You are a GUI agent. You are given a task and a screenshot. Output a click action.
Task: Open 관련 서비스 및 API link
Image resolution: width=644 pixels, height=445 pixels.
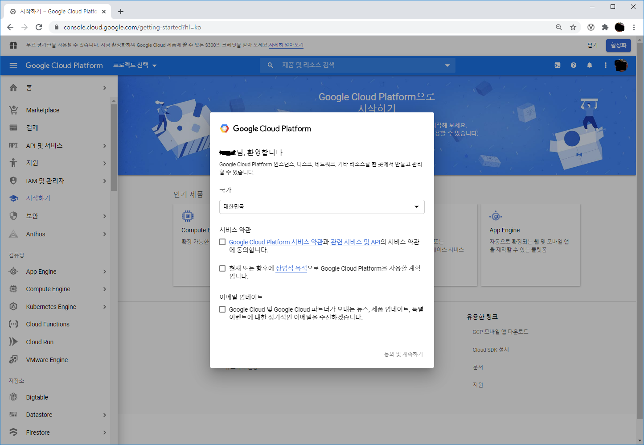click(355, 242)
